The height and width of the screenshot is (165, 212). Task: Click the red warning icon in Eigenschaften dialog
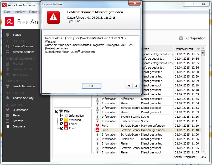pyautogui.click(x=53, y=17)
